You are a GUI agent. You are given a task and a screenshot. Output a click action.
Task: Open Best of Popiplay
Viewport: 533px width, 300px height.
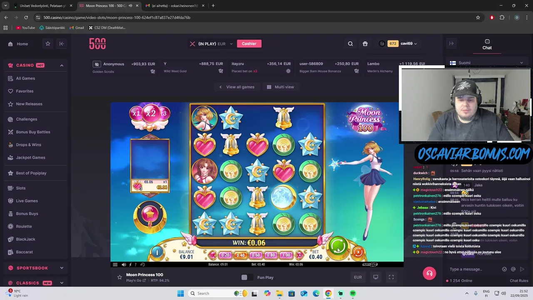click(31, 173)
